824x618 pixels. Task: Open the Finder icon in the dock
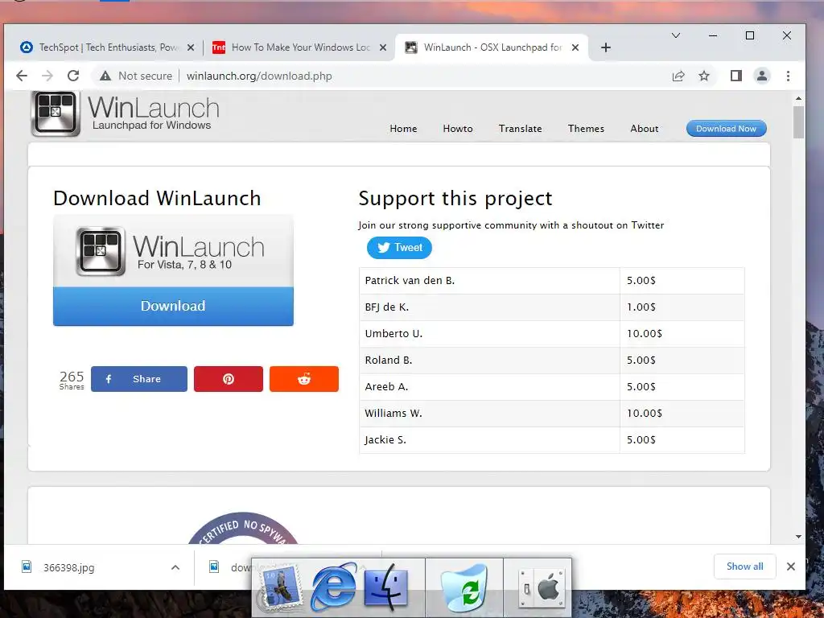click(386, 587)
